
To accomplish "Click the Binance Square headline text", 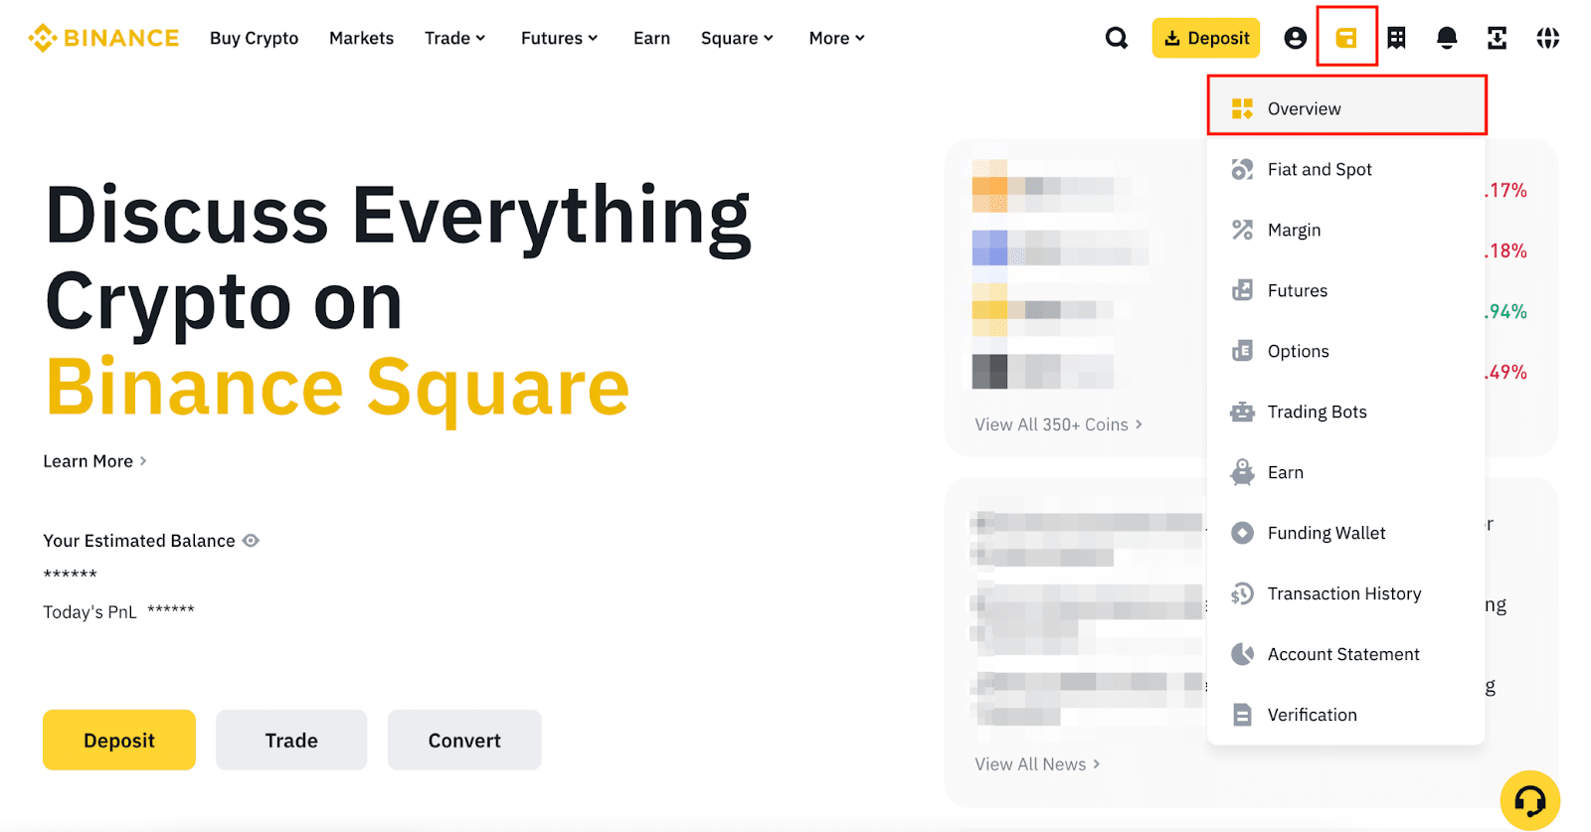I will (x=338, y=389).
